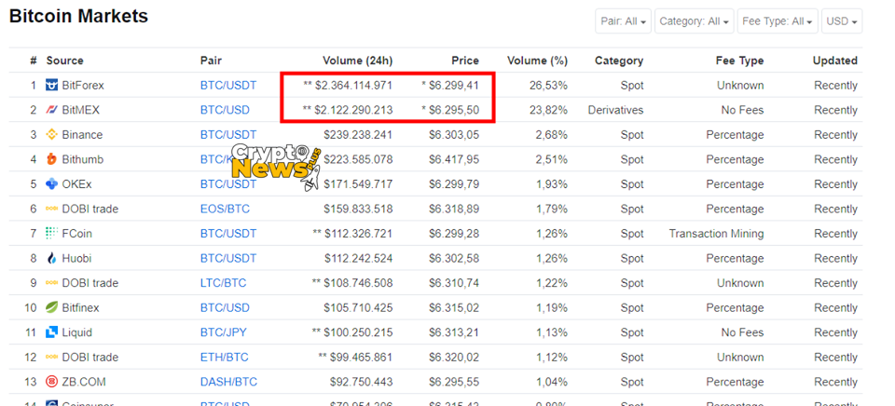Sort by Volume (%) column header
Image resolution: width=895 pixels, height=406 pixels.
coord(537,61)
